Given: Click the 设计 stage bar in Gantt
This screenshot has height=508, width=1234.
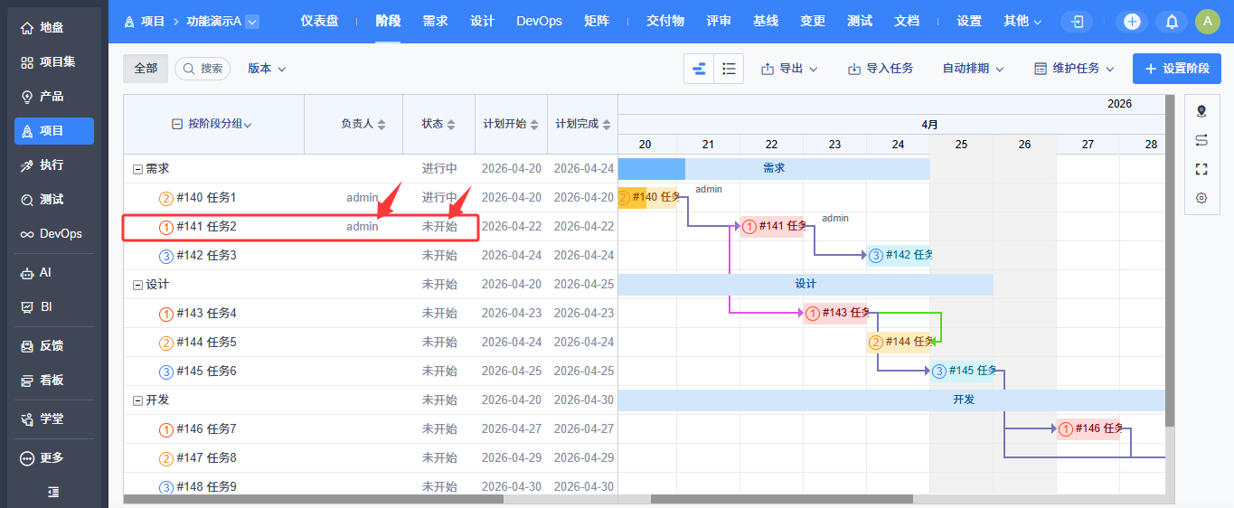Looking at the screenshot, I should pos(805,285).
